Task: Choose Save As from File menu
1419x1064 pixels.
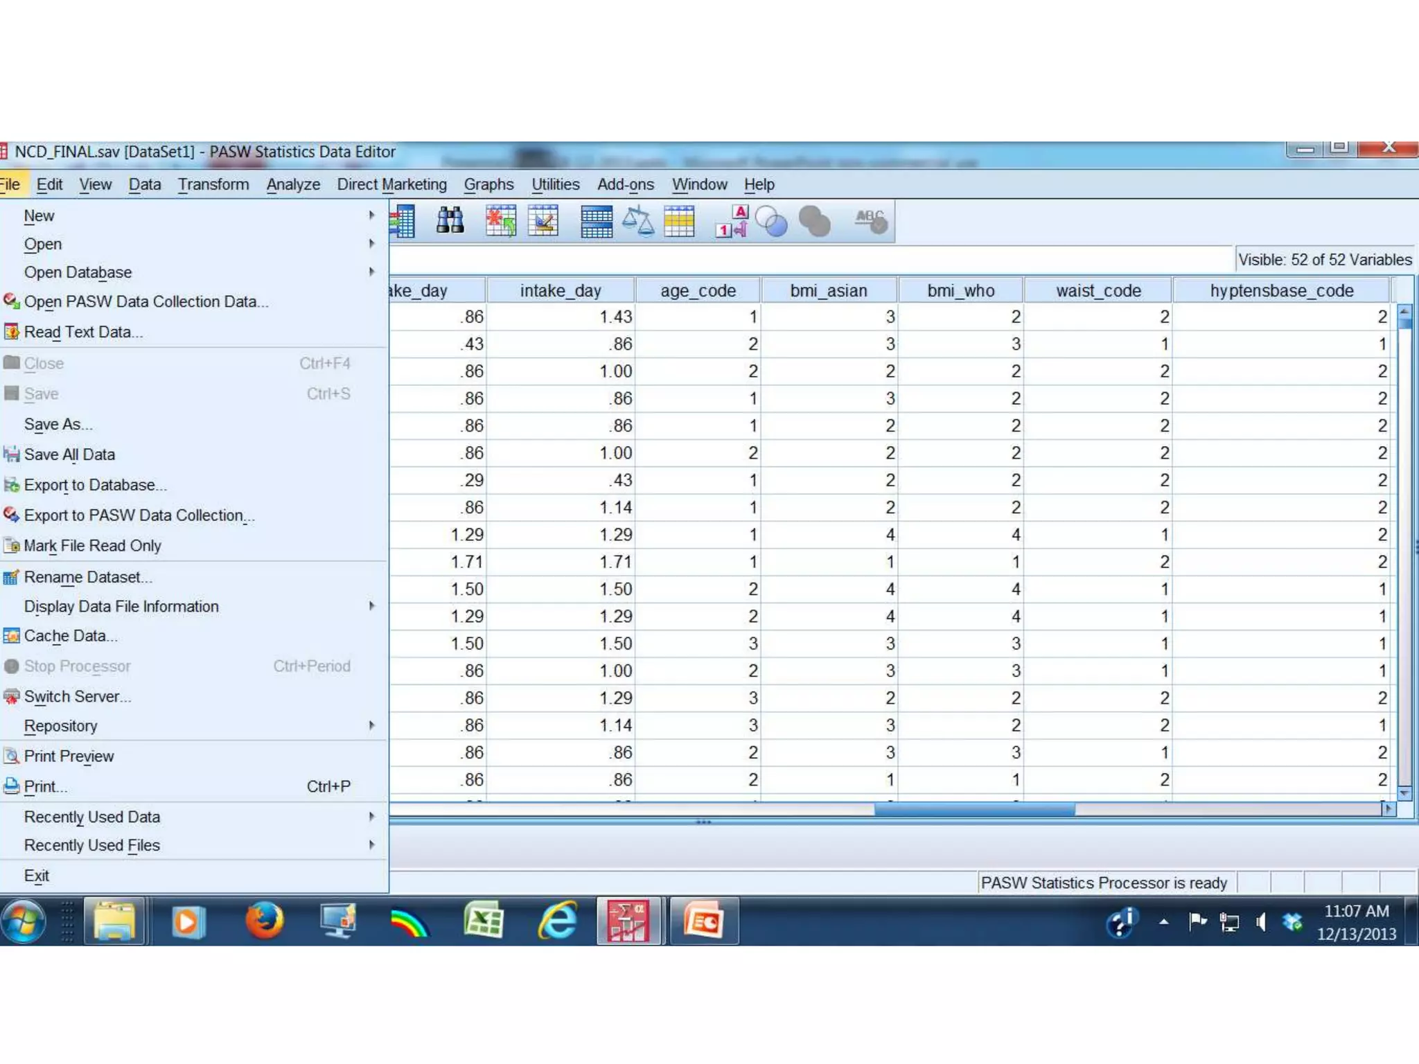Action: (58, 424)
